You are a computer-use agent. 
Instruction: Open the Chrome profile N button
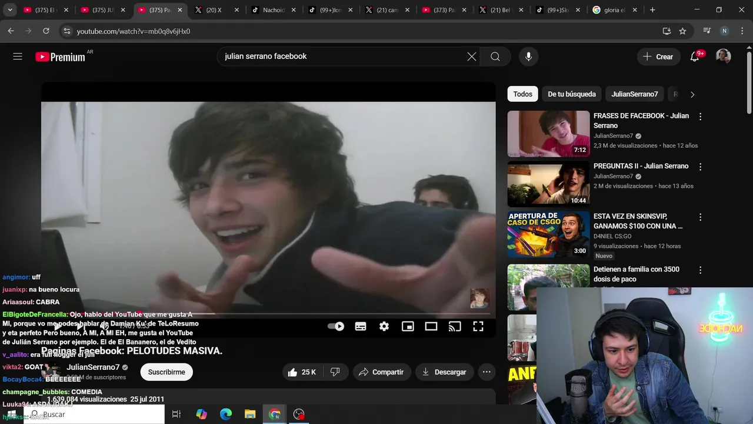(724, 31)
